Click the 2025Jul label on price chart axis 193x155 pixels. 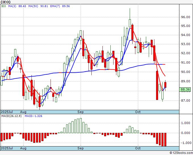pyautogui.click(x=7, y=112)
